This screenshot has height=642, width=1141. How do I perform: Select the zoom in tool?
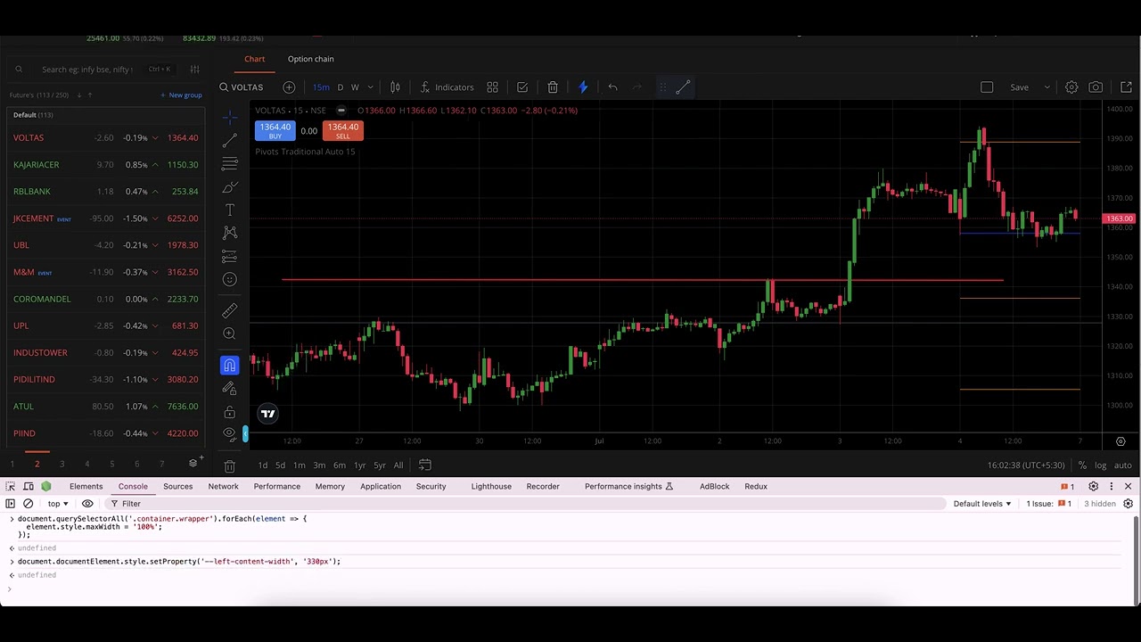[x=230, y=333]
